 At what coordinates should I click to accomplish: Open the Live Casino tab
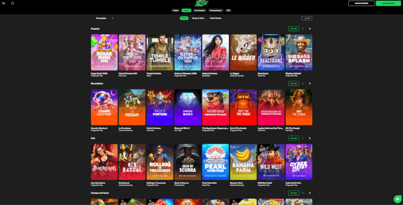[200, 11]
